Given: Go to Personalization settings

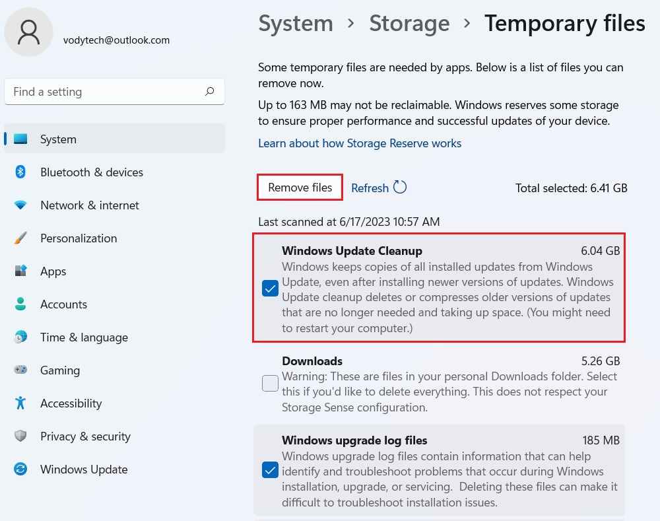Looking at the screenshot, I should 114,238.
